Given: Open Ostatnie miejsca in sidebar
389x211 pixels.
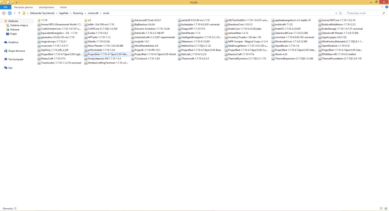Looking at the screenshot, I should (x=19, y=25).
